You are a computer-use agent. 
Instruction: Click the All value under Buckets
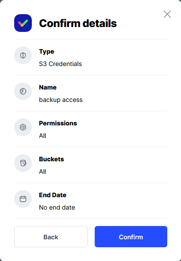click(x=42, y=171)
